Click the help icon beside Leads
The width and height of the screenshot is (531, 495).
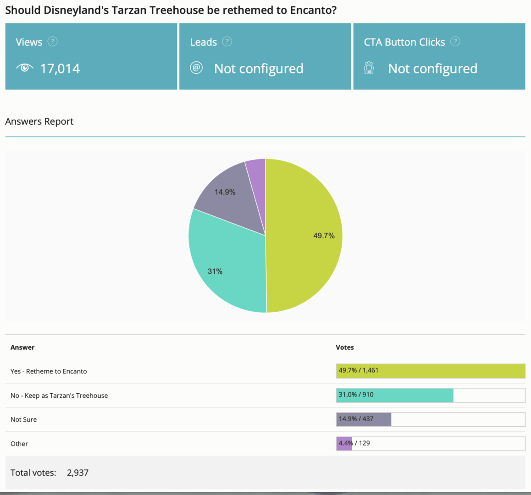click(227, 42)
